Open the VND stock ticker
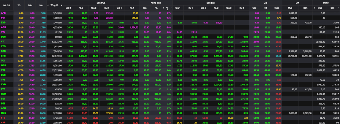 tap(3, 84)
